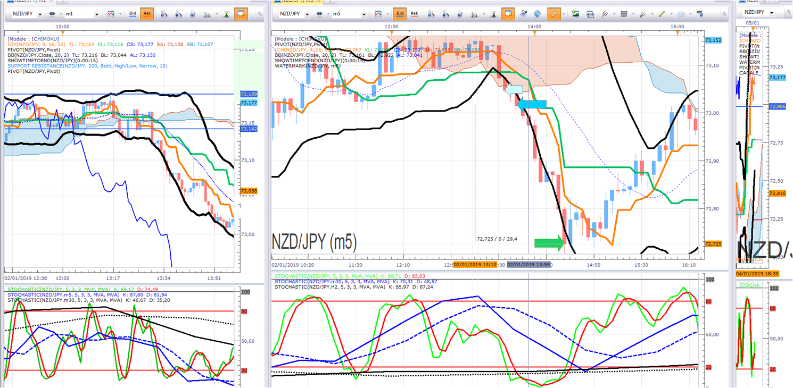Click the chart snapshot icon in m5 toolbar
Viewport: 793px width, 388px height.
(589, 14)
